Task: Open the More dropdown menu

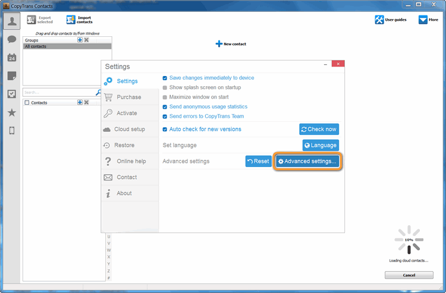Action: tap(428, 20)
